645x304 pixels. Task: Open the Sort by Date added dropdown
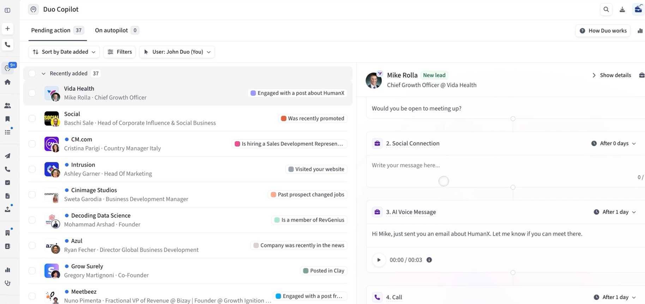click(x=64, y=52)
